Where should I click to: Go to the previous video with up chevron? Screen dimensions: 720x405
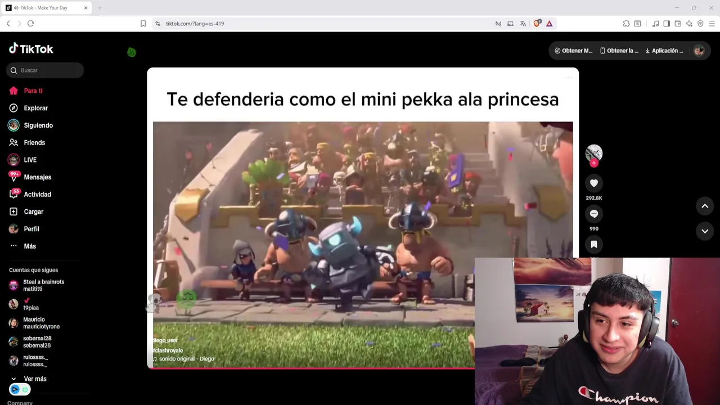click(705, 206)
